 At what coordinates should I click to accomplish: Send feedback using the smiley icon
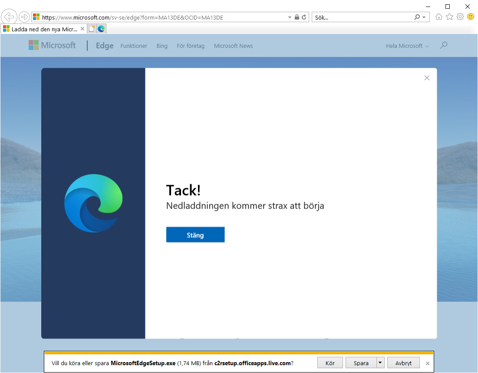(x=471, y=17)
